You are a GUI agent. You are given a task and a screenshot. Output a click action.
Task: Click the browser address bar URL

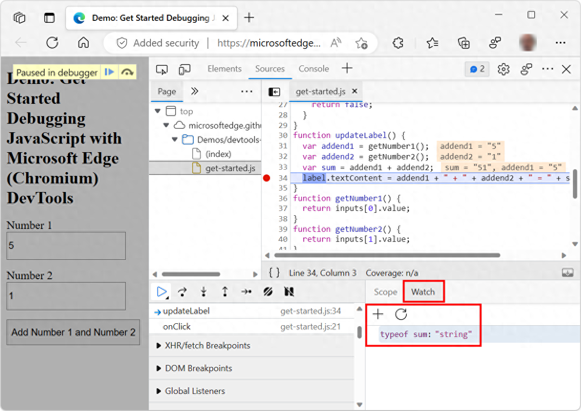tap(269, 43)
